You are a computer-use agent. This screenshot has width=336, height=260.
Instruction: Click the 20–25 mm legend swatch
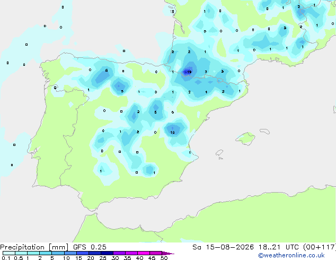(x=94, y=253)
